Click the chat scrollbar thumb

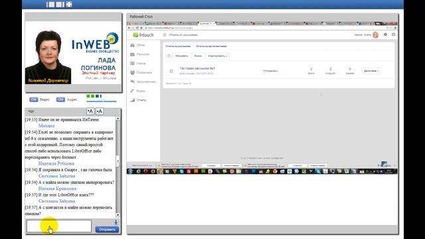click(118, 161)
